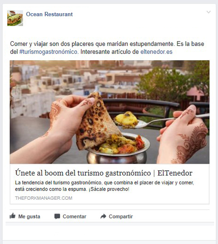The width and height of the screenshot is (218, 244).
Task: Click the speech bubble comment icon
Action: point(57,216)
